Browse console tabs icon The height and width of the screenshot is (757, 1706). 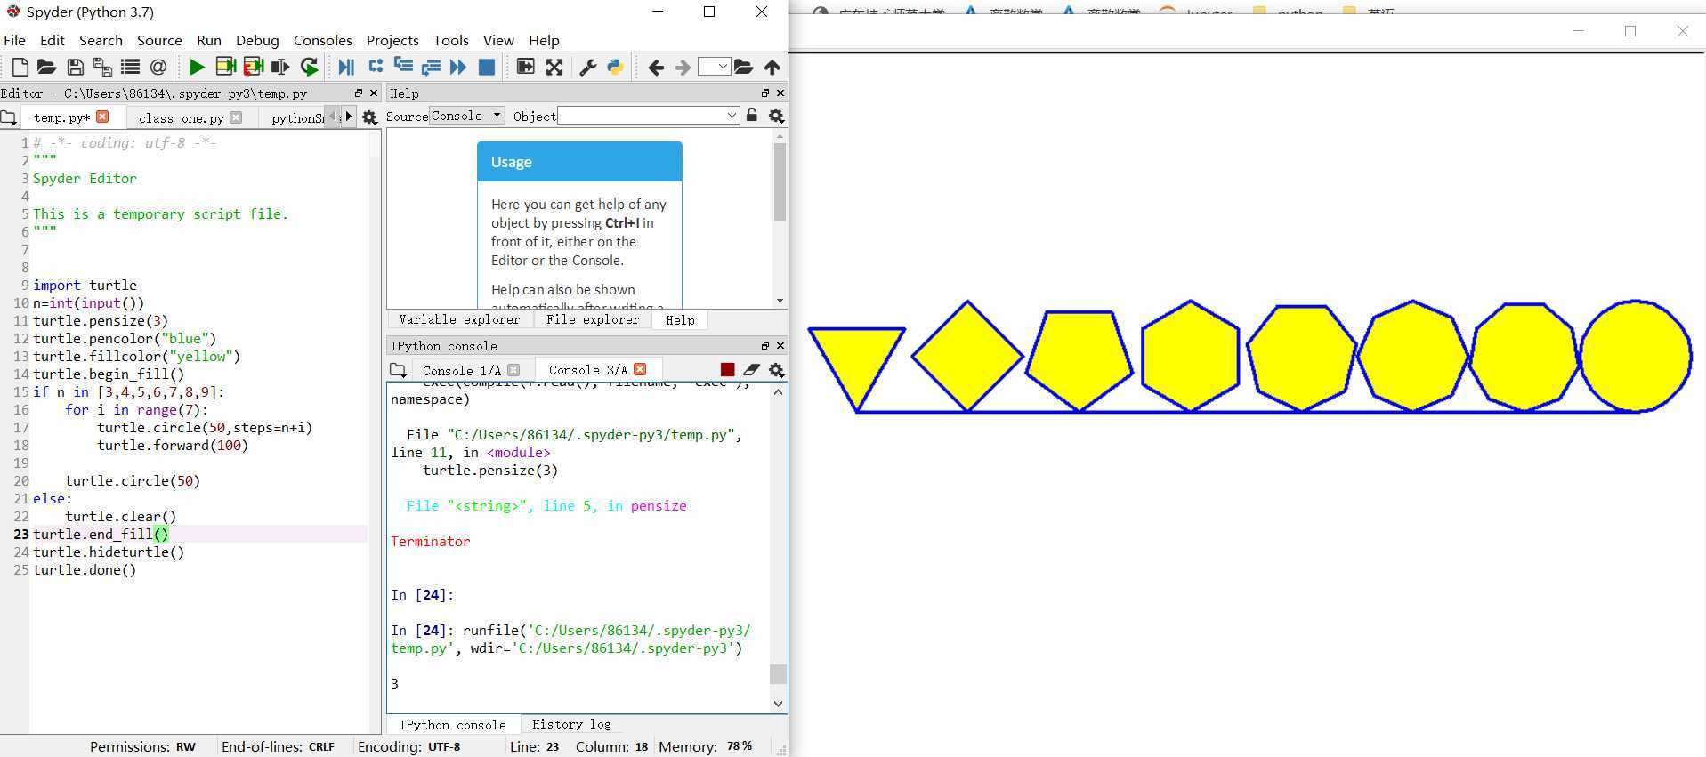click(398, 370)
